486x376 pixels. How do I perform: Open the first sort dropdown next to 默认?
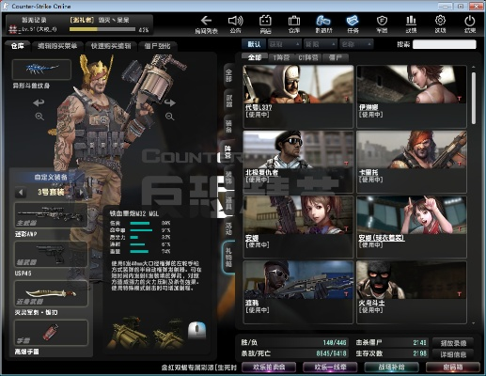tap(285, 44)
